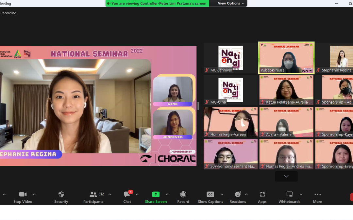Open the Chat panel
The height and width of the screenshot is (220, 353).
tap(127, 195)
